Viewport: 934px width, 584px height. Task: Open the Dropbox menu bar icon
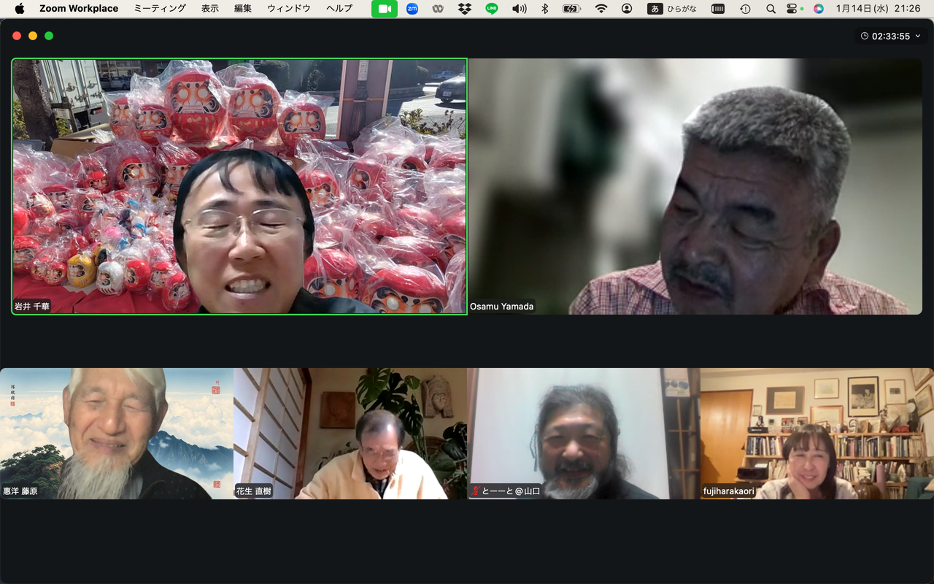(465, 9)
